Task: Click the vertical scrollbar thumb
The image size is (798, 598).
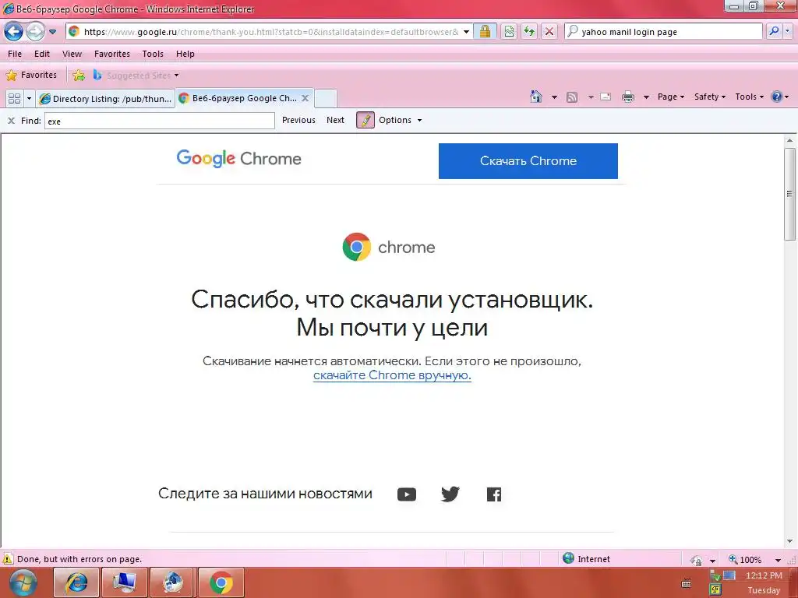Action: pos(789,194)
